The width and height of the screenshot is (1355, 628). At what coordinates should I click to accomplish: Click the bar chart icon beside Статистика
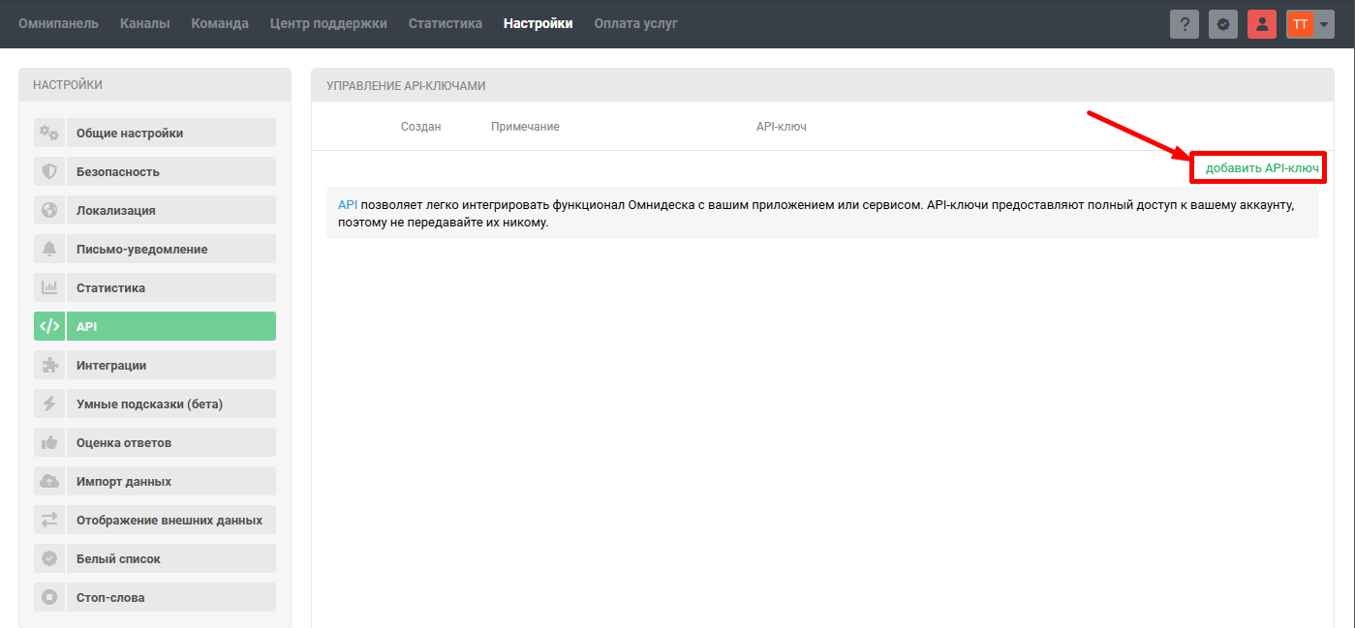(48, 287)
